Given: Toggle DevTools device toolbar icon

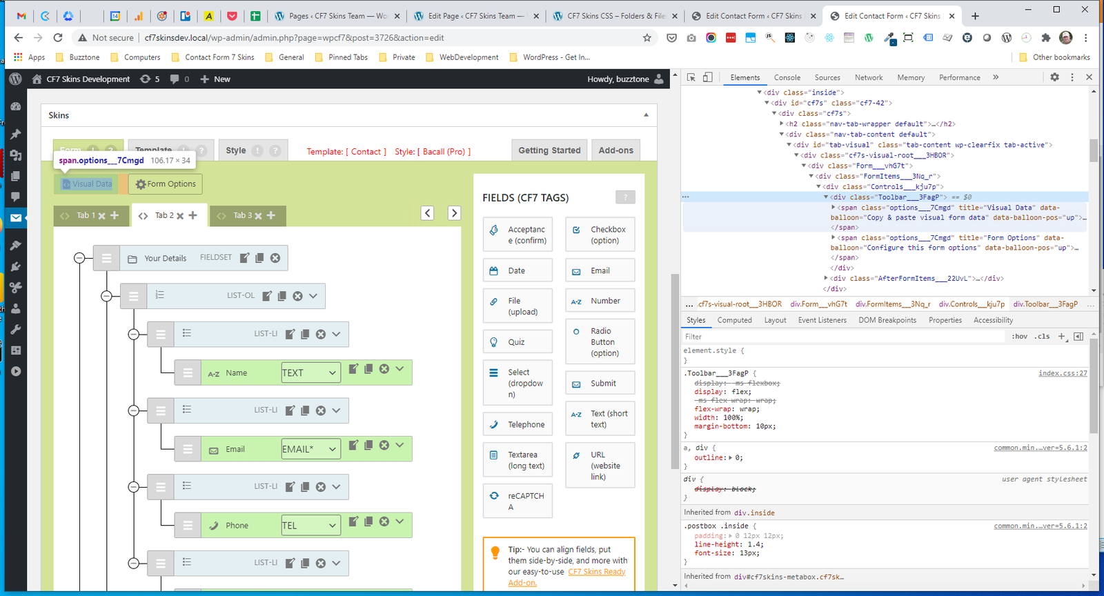Looking at the screenshot, I should [x=707, y=77].
